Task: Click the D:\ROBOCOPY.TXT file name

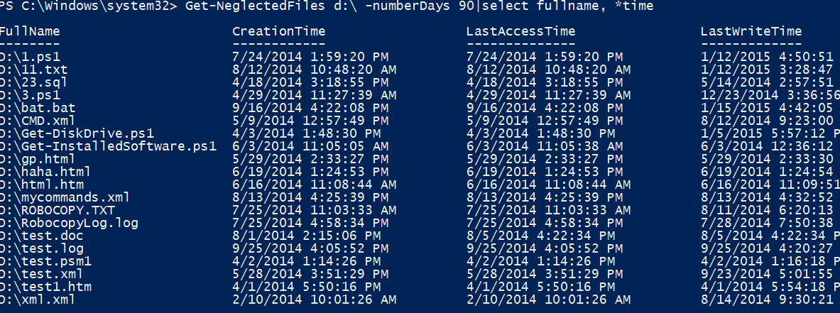Action: [58, 210]
